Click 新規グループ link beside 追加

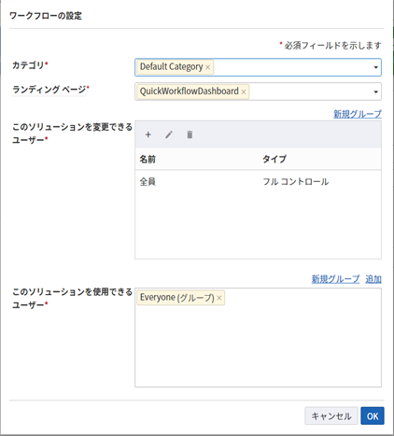point(335,279)
